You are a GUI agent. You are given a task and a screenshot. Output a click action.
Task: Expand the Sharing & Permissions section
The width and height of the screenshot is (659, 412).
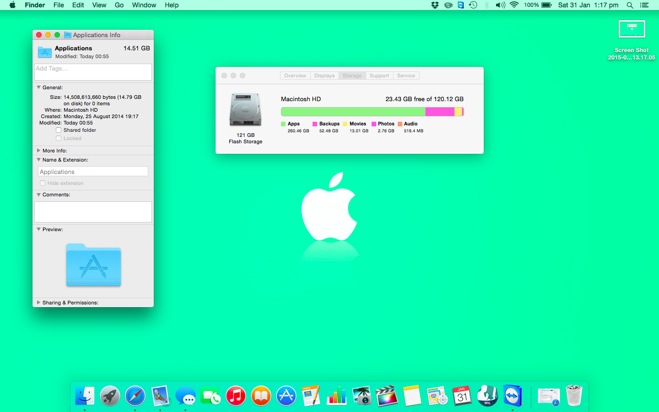tap(38, 302)
